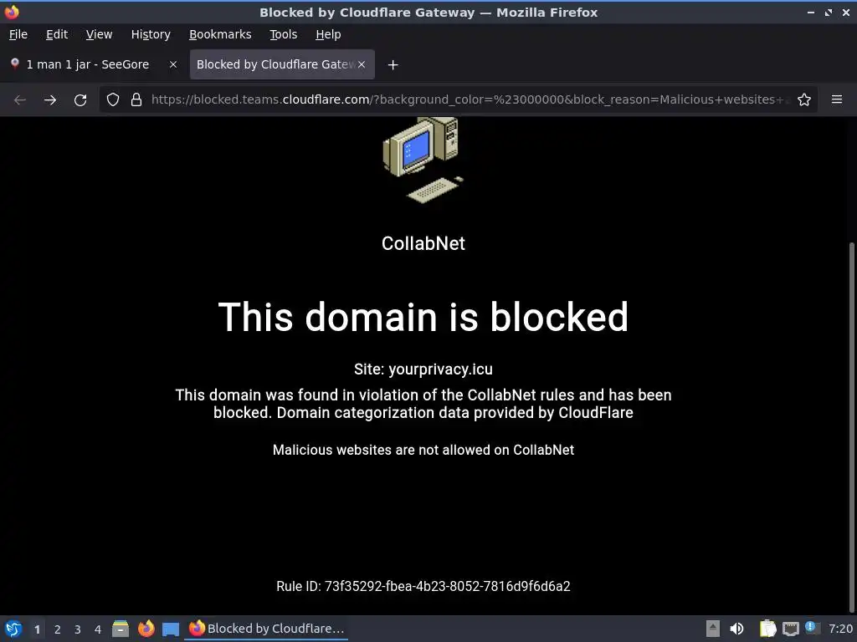The height and width of the screenshot is (642, 857).
Task: Minimize the Firefox window
Action: pyautogui.click(x=811, y=12)
